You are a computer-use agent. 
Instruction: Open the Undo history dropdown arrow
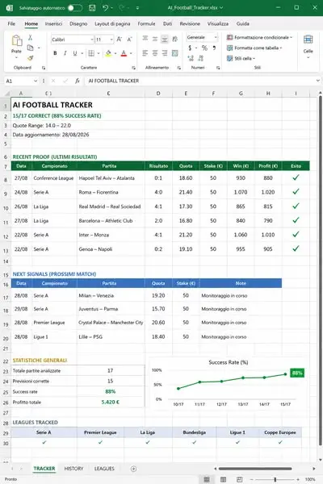[111, 8]
